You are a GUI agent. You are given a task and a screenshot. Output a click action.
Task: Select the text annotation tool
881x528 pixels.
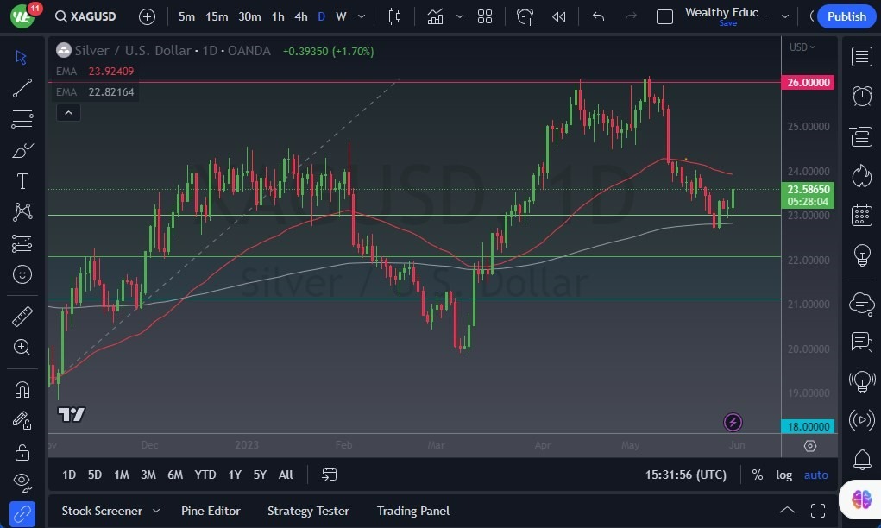coord(22,181)
